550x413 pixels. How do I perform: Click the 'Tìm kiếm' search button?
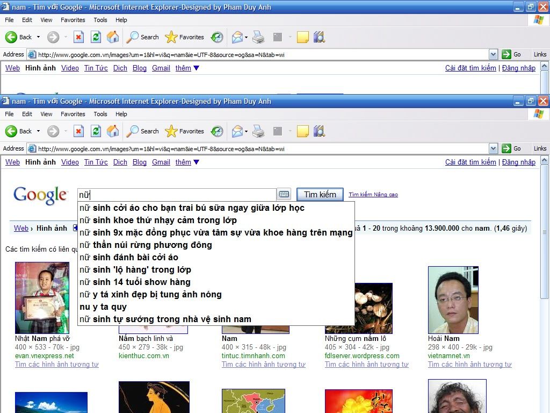click(x=320, y=194)
